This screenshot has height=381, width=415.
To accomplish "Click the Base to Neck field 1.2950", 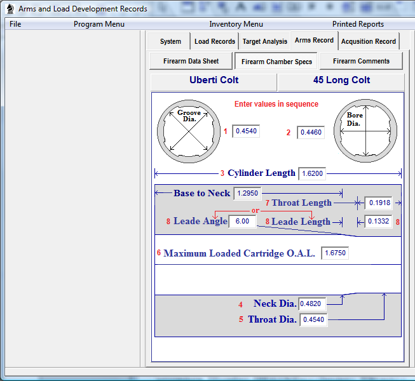I will [247, 193].
